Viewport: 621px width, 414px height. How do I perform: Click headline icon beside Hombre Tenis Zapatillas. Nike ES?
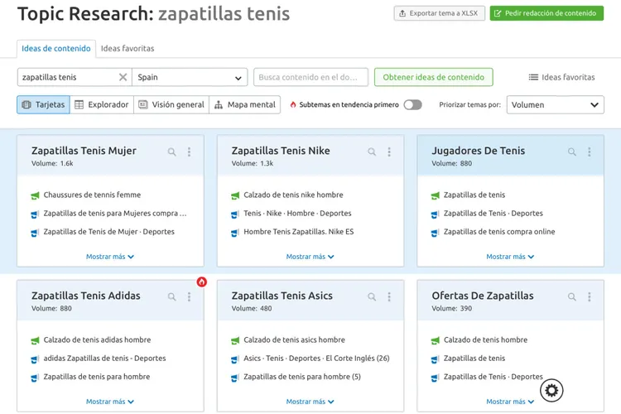(235, 233)
